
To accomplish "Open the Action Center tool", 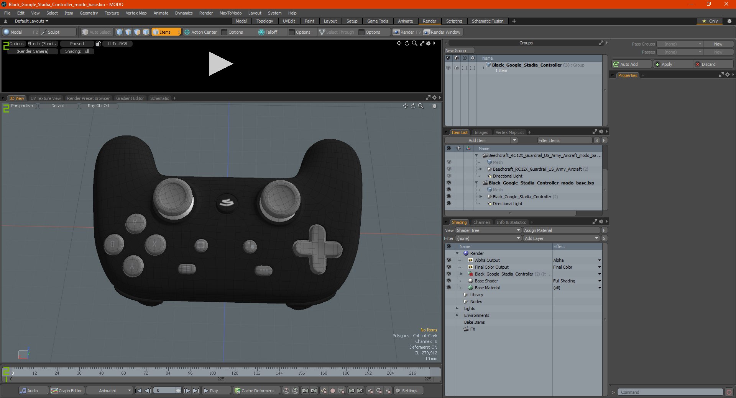I will click(x=200, y=32).
